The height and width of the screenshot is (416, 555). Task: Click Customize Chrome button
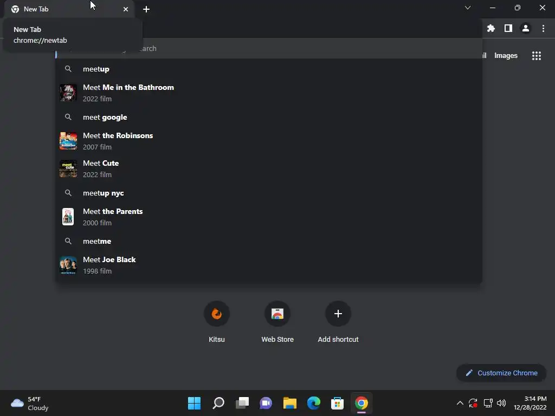coord(501,373)
